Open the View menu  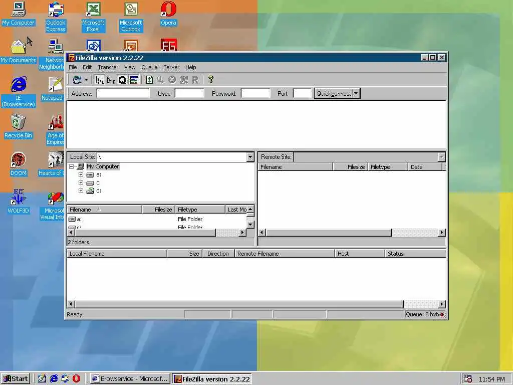(130, 68)
